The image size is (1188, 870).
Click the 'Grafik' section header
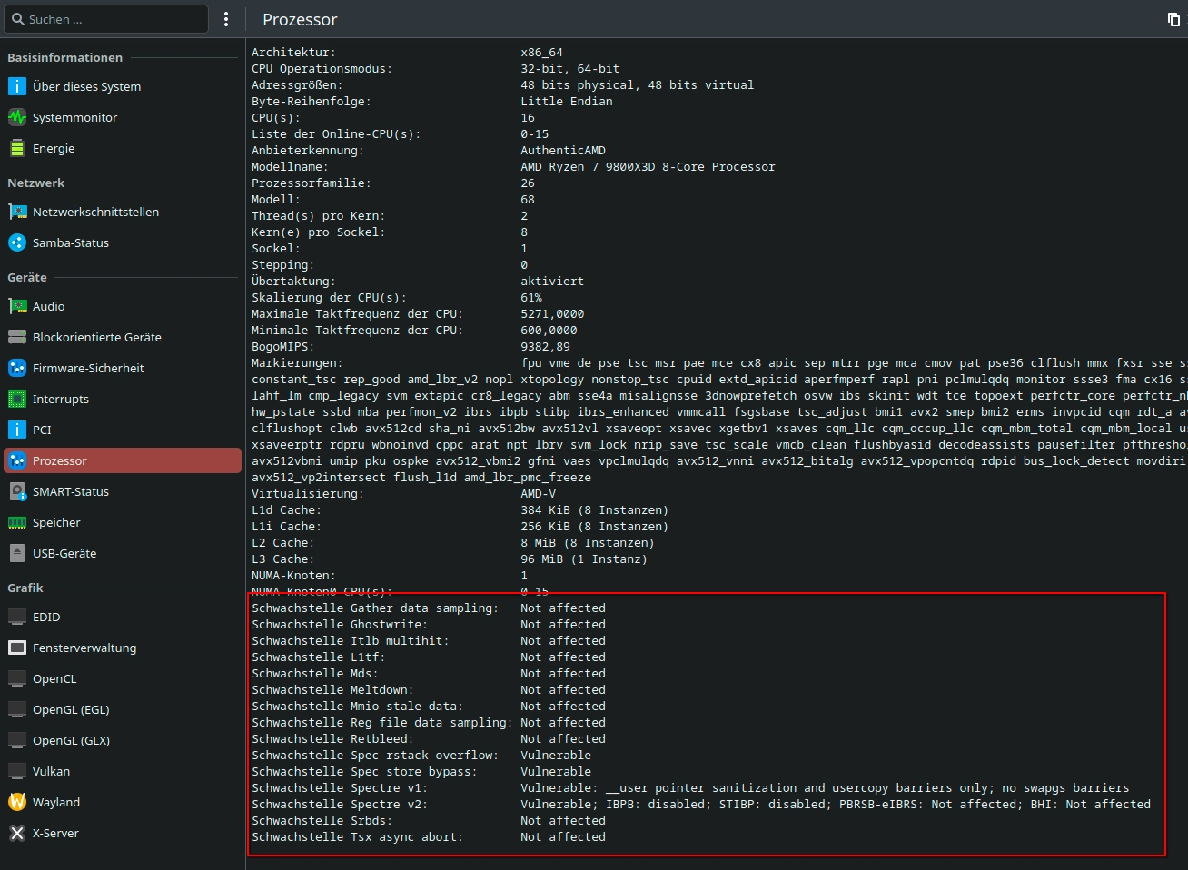pos(25,588)
